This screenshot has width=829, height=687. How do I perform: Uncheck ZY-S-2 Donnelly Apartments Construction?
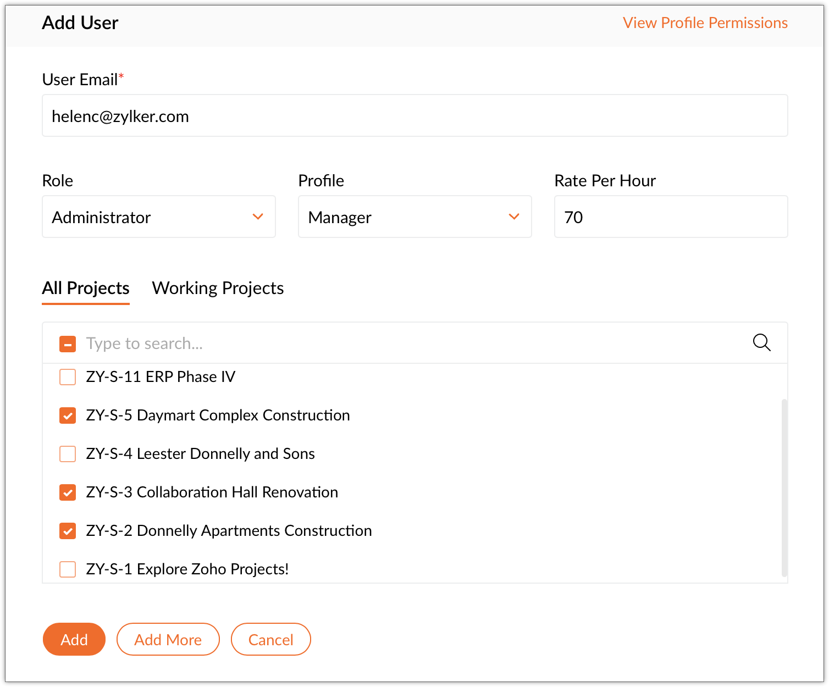point(68,531)
